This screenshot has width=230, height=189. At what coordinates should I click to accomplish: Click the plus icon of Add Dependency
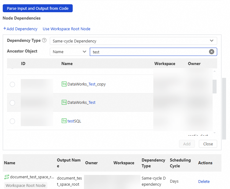click(5, 28)
